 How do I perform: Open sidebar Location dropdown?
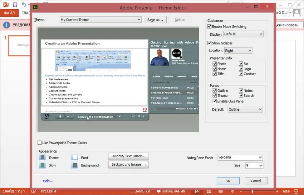[x=238, y=51]
